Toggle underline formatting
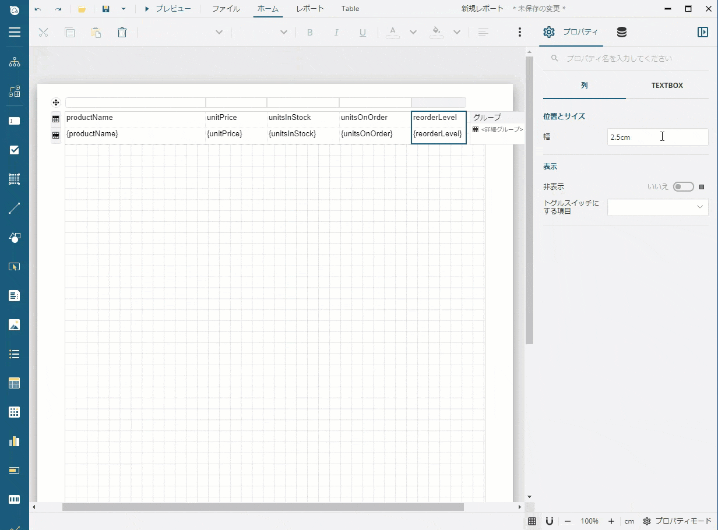This screenshot has height=530, width=718. click(362, 33)
